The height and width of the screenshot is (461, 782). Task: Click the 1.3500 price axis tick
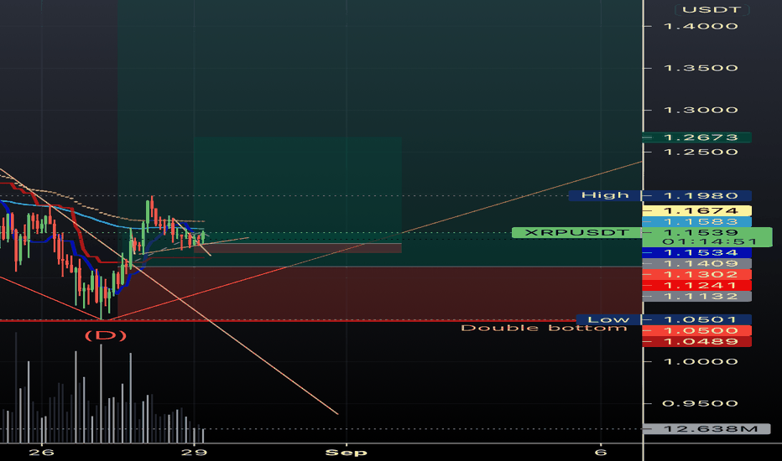pos(701,68)
